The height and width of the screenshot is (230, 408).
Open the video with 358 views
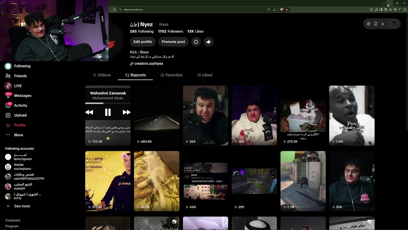tap(352, 181)
